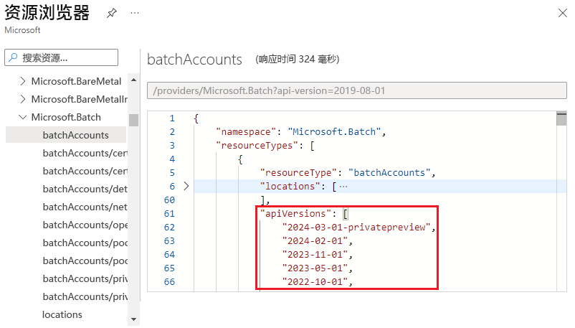Click the "batchAccounts" value on line 5

[389, 173]
